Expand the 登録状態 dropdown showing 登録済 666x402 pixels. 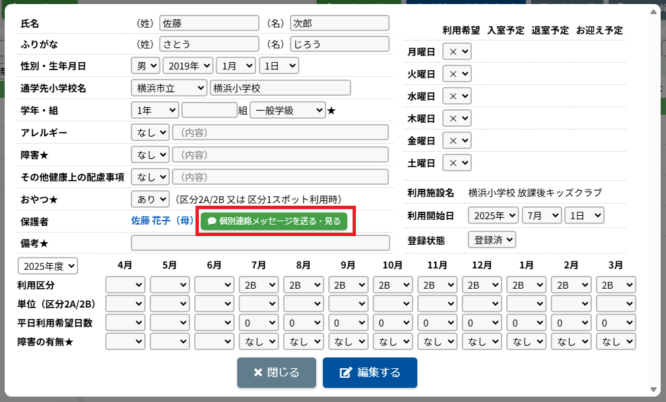[x=491, y=239]
